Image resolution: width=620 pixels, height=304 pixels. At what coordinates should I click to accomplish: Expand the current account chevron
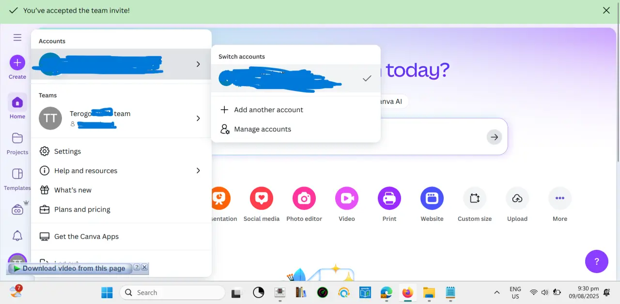click(198, 64)
